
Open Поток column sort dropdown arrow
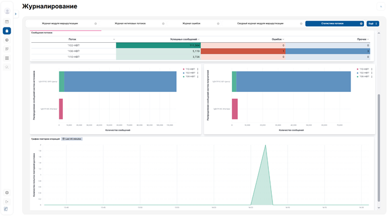114,39
